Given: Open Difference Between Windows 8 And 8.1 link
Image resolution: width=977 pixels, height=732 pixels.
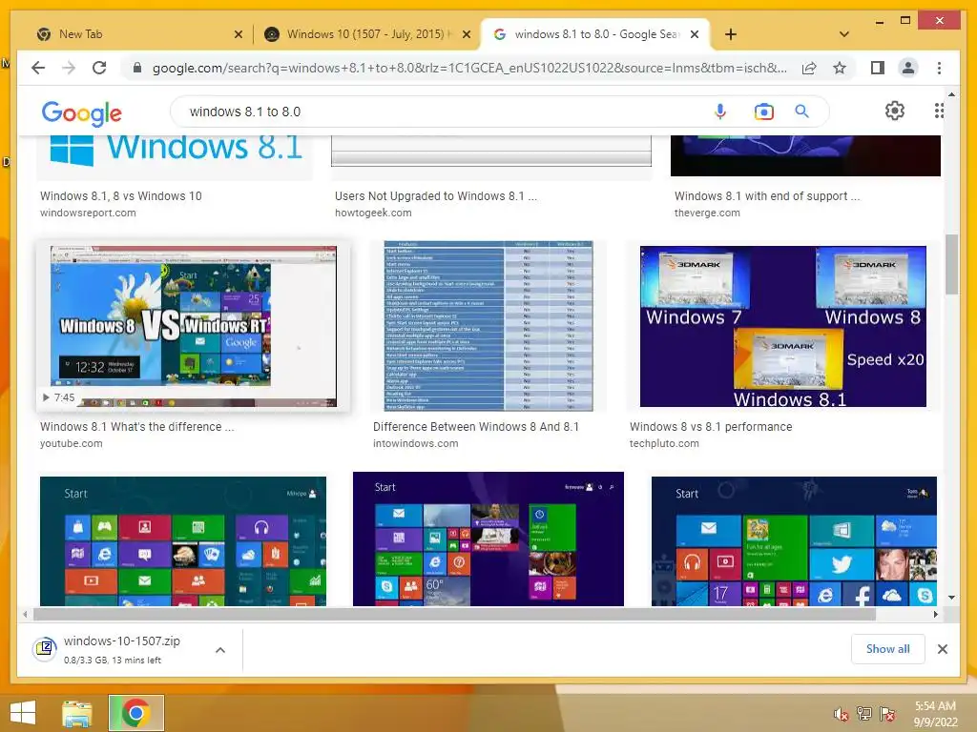Looking at the screenshot, I should coord(476,427).
